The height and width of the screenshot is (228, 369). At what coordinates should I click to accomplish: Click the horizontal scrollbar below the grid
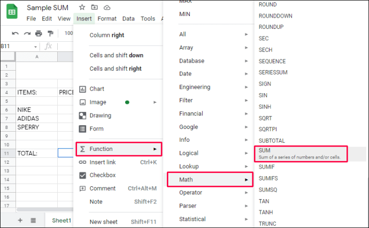[45, 209]
